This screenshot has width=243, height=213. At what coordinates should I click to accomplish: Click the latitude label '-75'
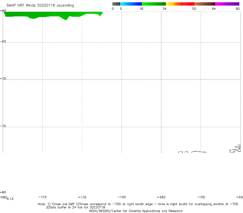(x=3, y=126)
